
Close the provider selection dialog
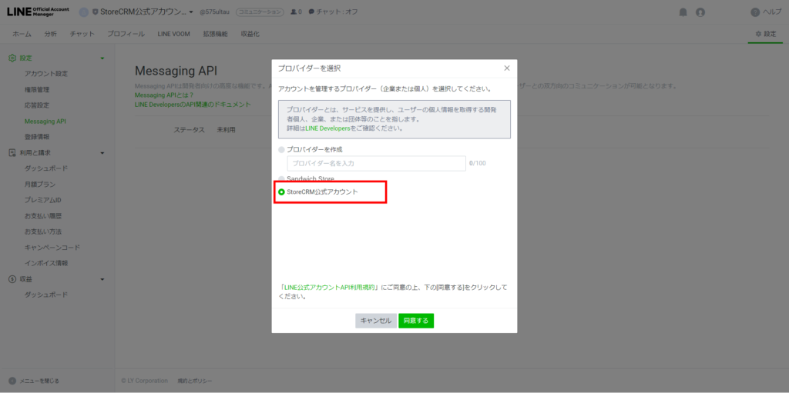[507, 68]
